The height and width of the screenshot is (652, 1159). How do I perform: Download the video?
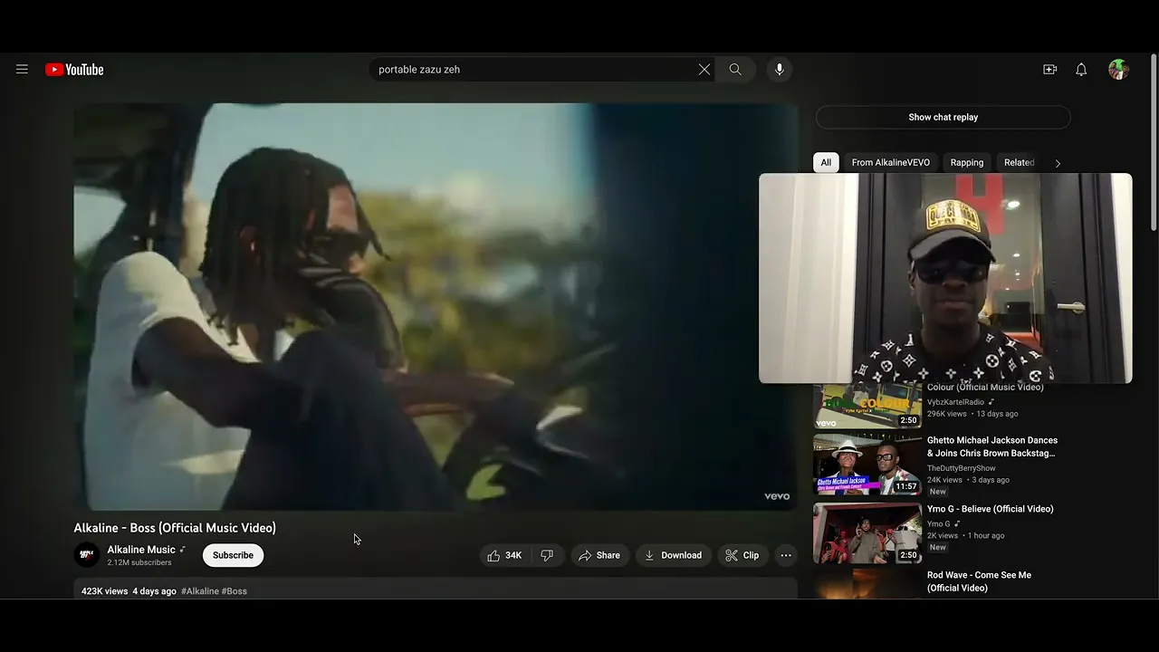click(x=673, y=555)
